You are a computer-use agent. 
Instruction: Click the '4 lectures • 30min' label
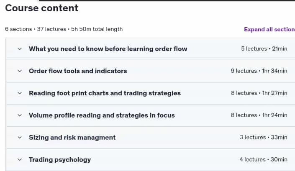point(263,160)
